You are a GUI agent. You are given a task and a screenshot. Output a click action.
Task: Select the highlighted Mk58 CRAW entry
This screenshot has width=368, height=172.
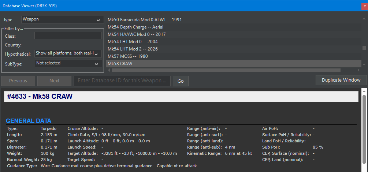click(234, 64)
